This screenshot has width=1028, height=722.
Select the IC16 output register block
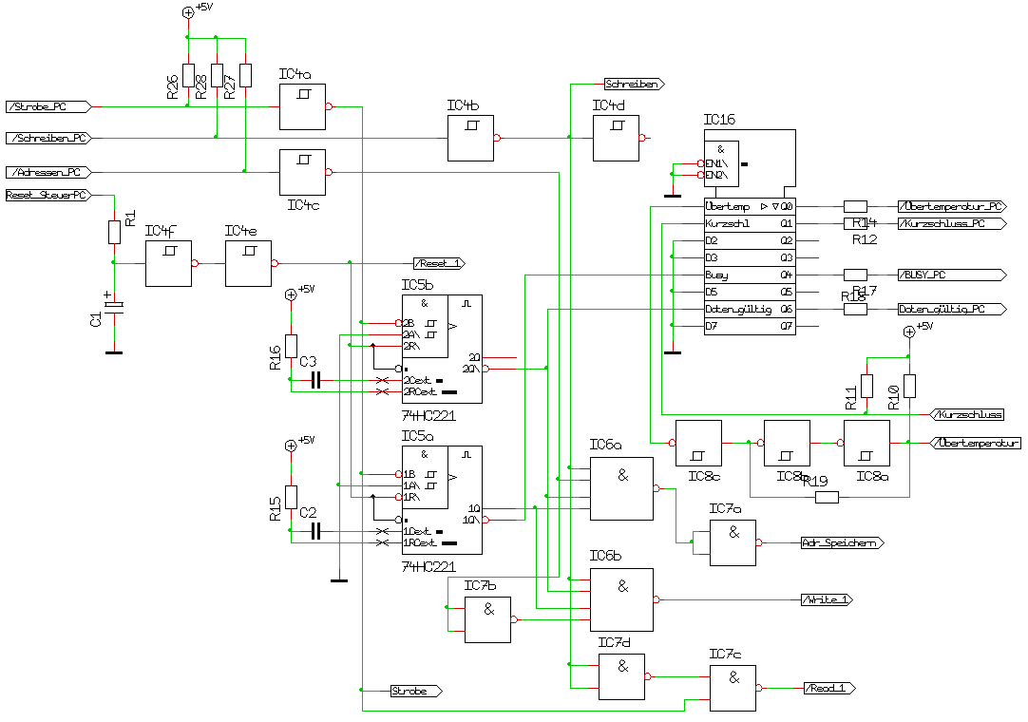pos(749,266)
